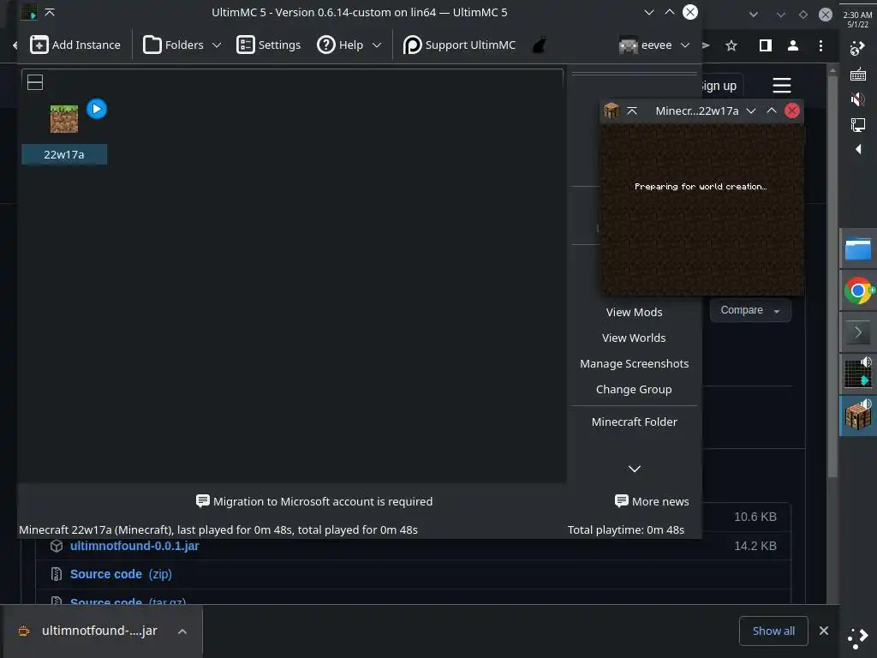Open the application launcher icon at bottom right

[858, 637]
